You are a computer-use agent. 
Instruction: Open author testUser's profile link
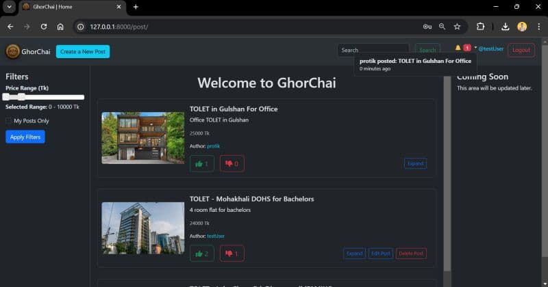click(x=216, y=236)
